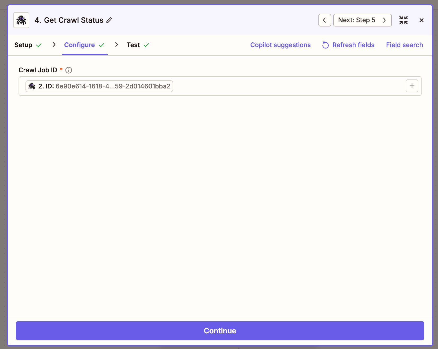Open Copilot suggestions
This screenshot has height=349, width=438.
[280, 45]
